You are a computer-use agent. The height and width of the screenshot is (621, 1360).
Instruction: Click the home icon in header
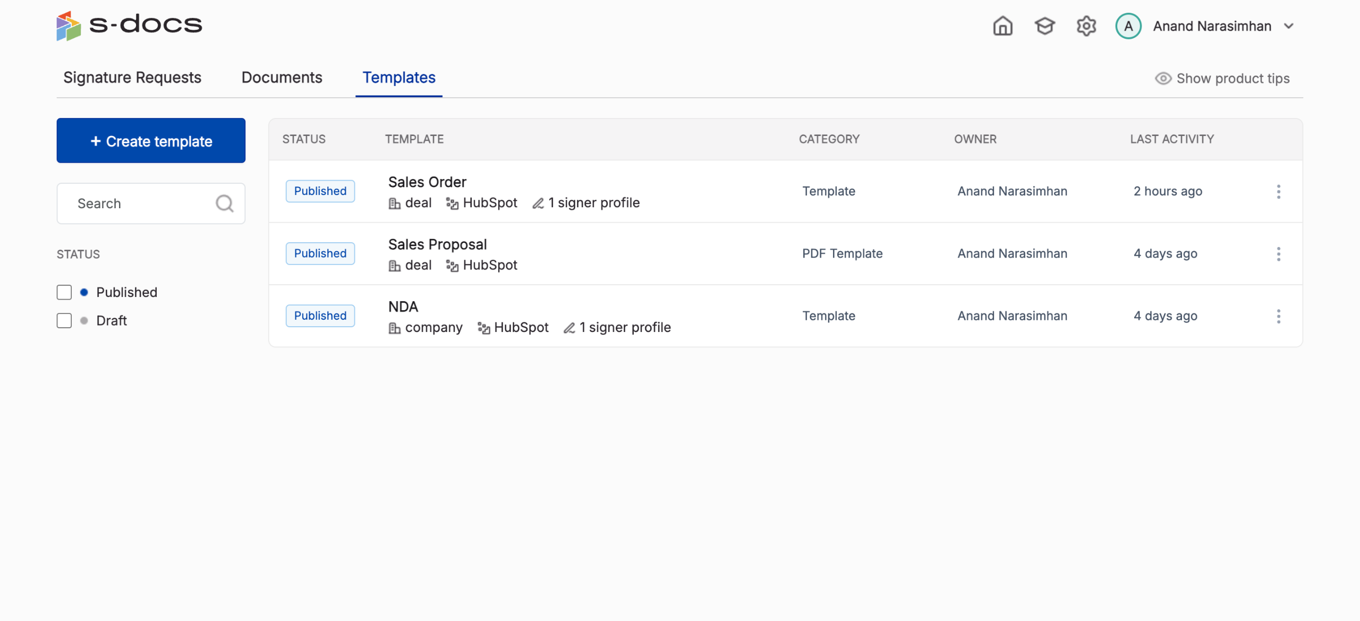(1002, 26)
